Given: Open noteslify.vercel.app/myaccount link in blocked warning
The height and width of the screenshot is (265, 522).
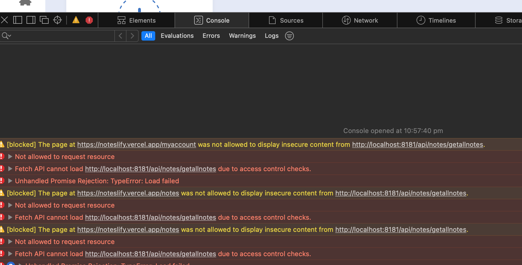Looking at the screenshot, I should tap(136, 145).
